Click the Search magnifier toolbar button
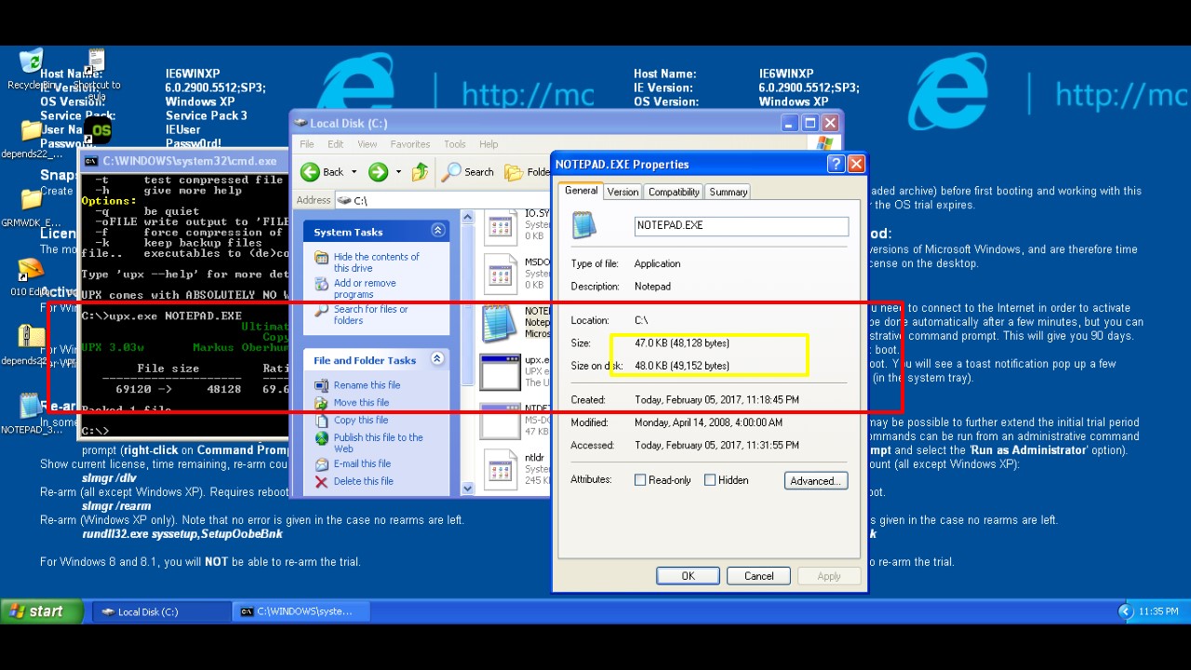1191x670 pixels. tap(468, 171)
